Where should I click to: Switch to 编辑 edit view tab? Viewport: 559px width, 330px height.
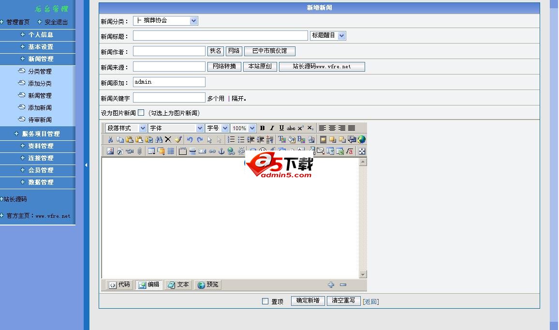[148, 285]
